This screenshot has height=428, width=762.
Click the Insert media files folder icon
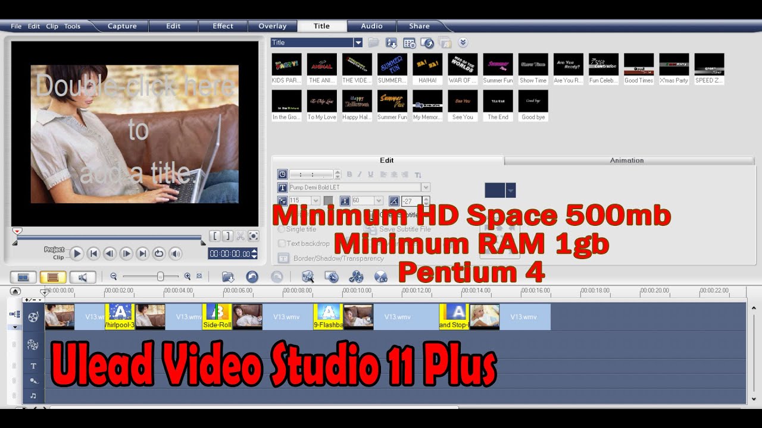tap(227, 277)
